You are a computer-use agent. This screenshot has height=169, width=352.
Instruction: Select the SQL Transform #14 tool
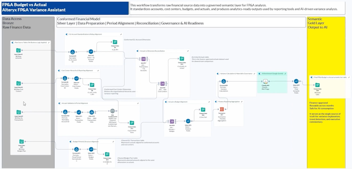pyautogui.click(x=113, y=111)
